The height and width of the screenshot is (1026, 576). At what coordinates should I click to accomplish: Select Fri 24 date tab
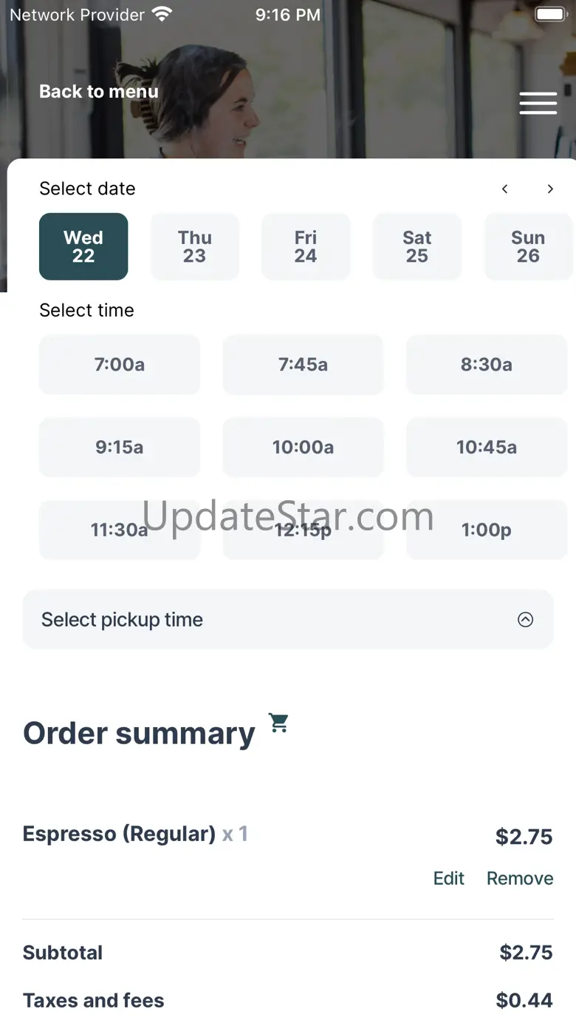(x=306, y=246)
